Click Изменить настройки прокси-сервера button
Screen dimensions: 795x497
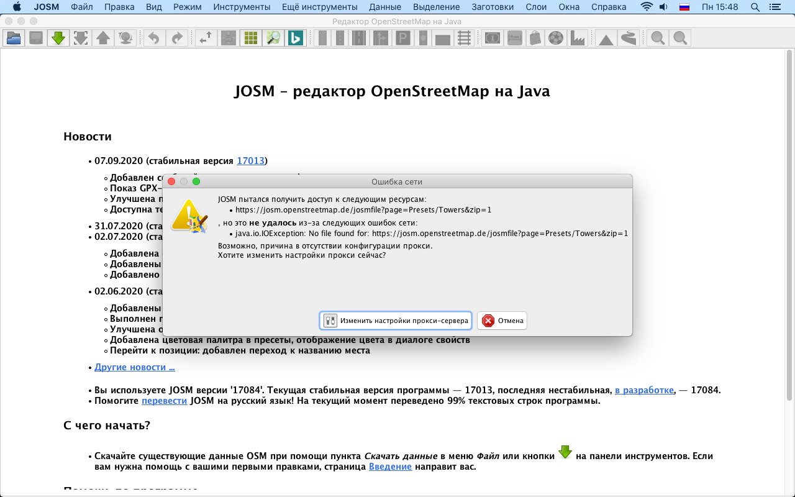pyautogui.click(x=396, y=321)
